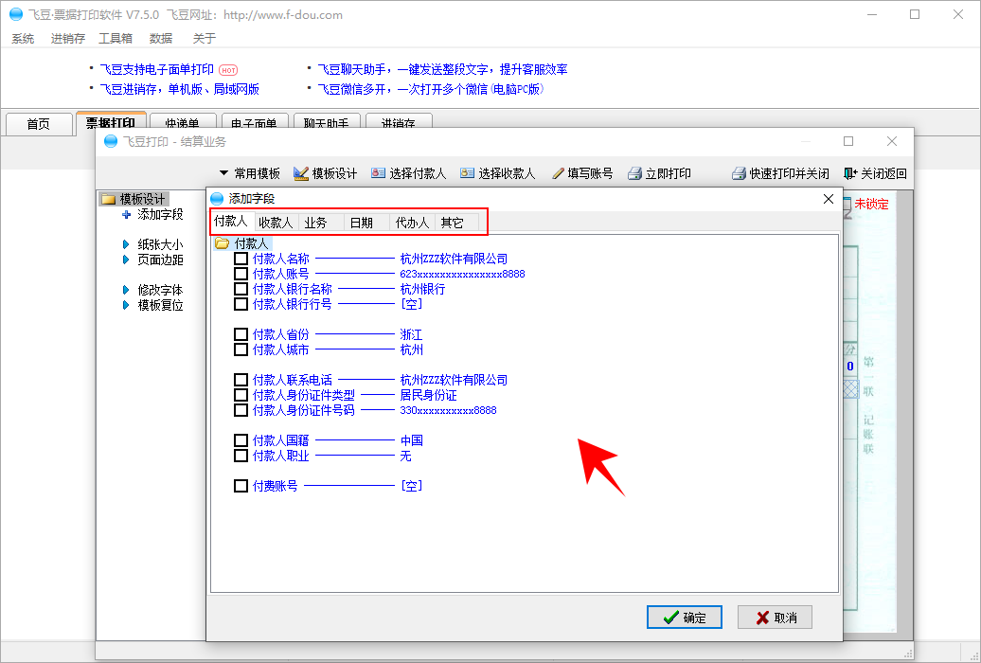Open the 飞豆支持电子面单打印 link
Screen dimensions: 981x663
click(157, 69)
